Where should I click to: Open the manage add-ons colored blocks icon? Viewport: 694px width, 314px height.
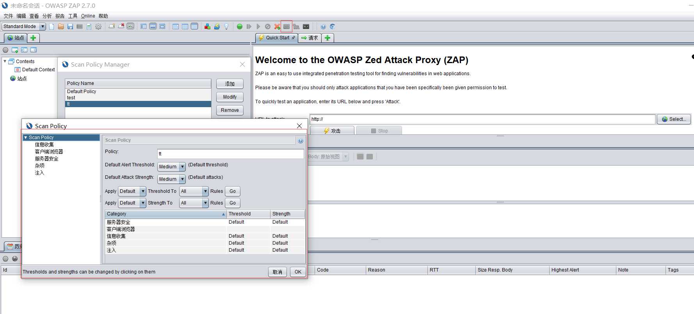point(207,26)
